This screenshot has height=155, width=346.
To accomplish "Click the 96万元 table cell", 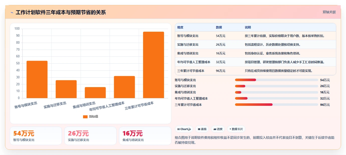I will 220,71.
